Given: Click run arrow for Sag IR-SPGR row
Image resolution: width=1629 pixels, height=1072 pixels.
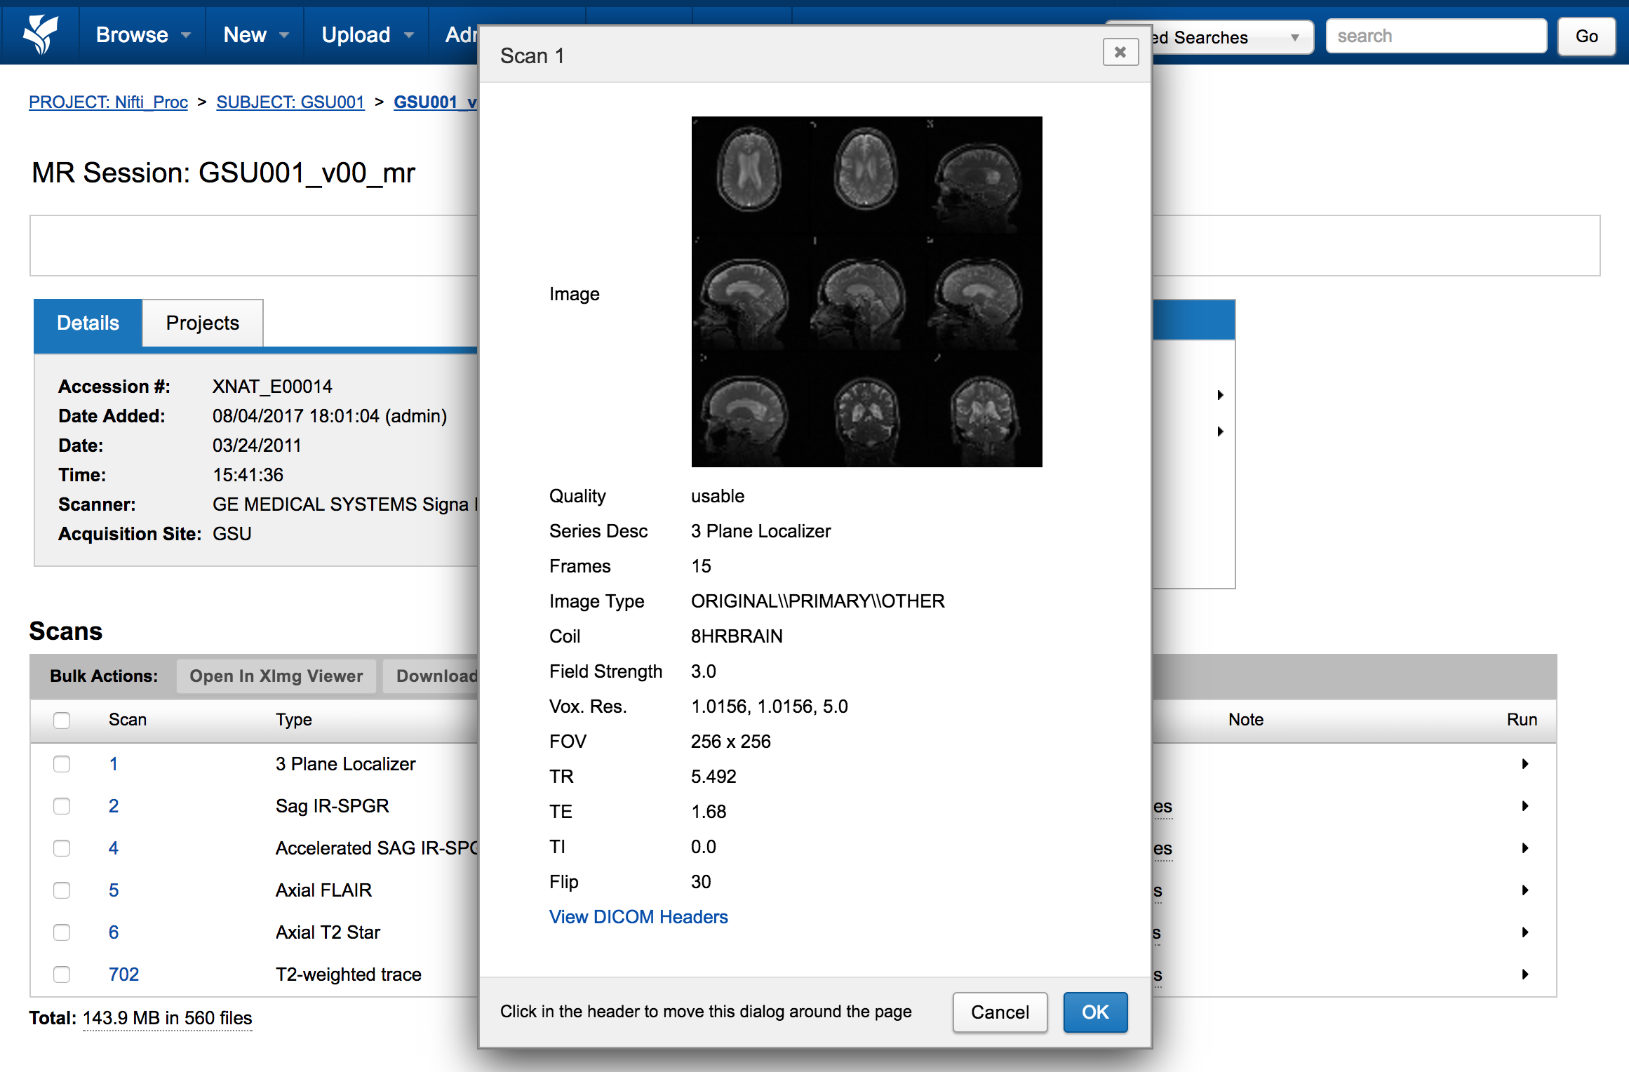Looking at the screenshot, I should 1524,806.
